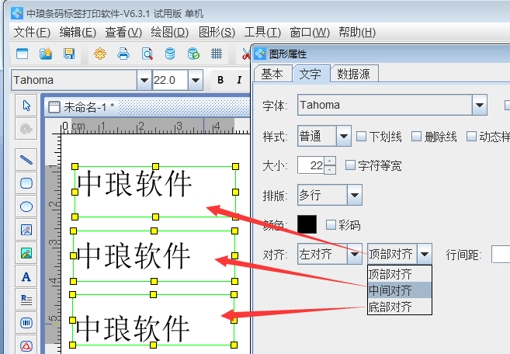The image size is (510, 354).
Task: Switch to the 数据源 tab
Action: pos(353,74)
